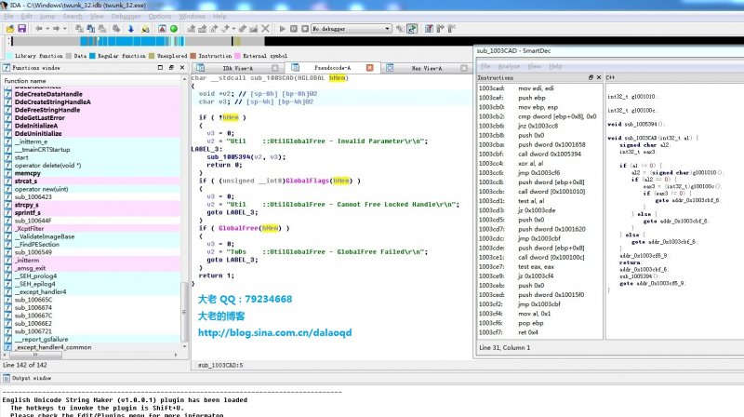The height and width of the screenshot is (417, 744).
Task: Float the SmartDec Instructions panel
Action: (x=591, y=77)
